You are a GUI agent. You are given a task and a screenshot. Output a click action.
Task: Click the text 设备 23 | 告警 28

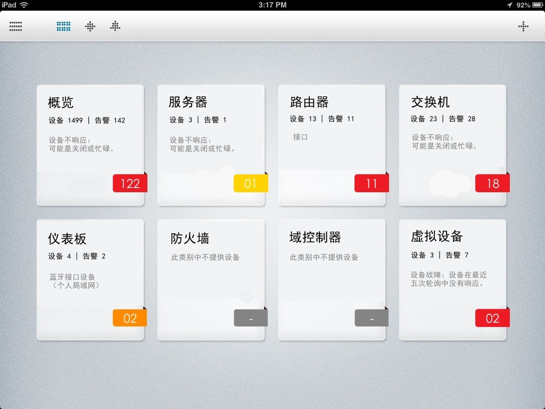[x=443, y=119]
